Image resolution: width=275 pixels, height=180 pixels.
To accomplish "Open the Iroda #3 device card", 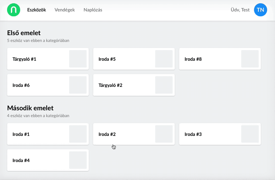I will pyautogui.click(x=210, y=134).
